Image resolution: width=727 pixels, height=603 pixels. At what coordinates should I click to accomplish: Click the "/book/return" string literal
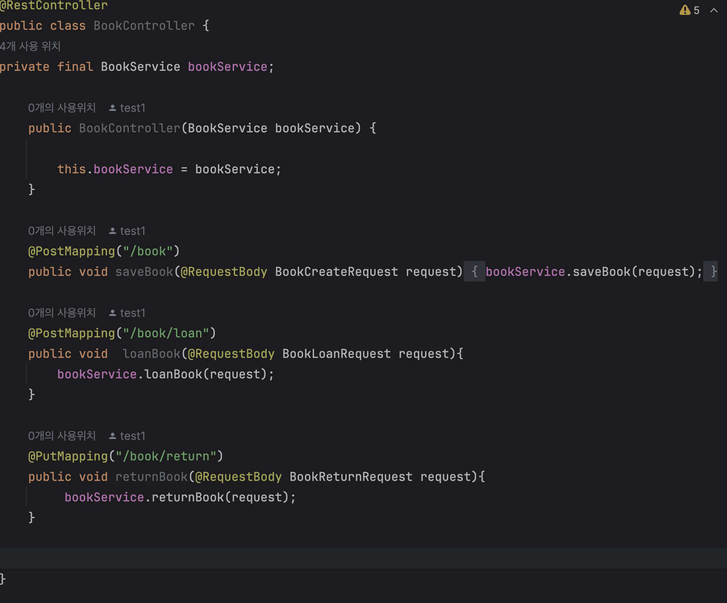166,456
